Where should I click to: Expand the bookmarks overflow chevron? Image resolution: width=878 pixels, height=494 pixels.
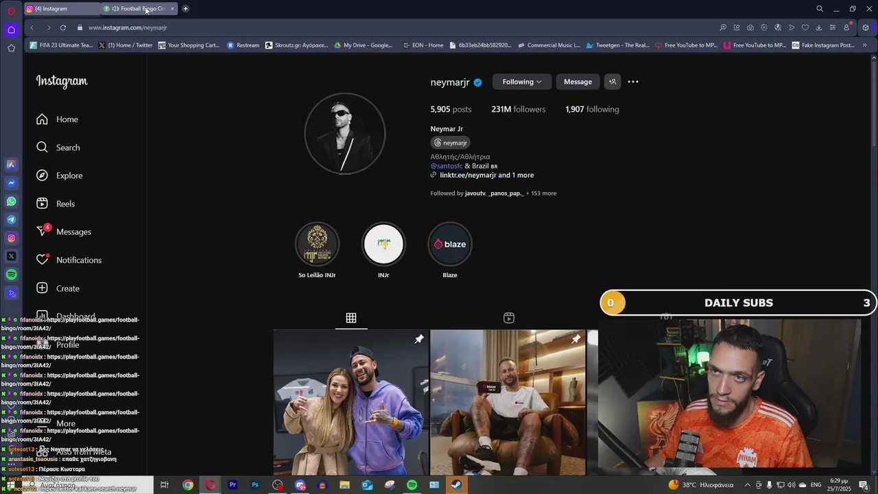(865, 45)
